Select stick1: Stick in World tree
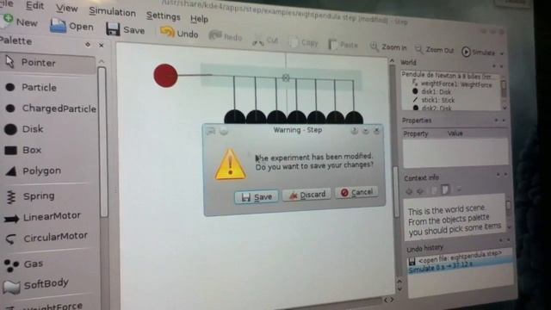This screenshot has height=310, width=551. point(434,100)
